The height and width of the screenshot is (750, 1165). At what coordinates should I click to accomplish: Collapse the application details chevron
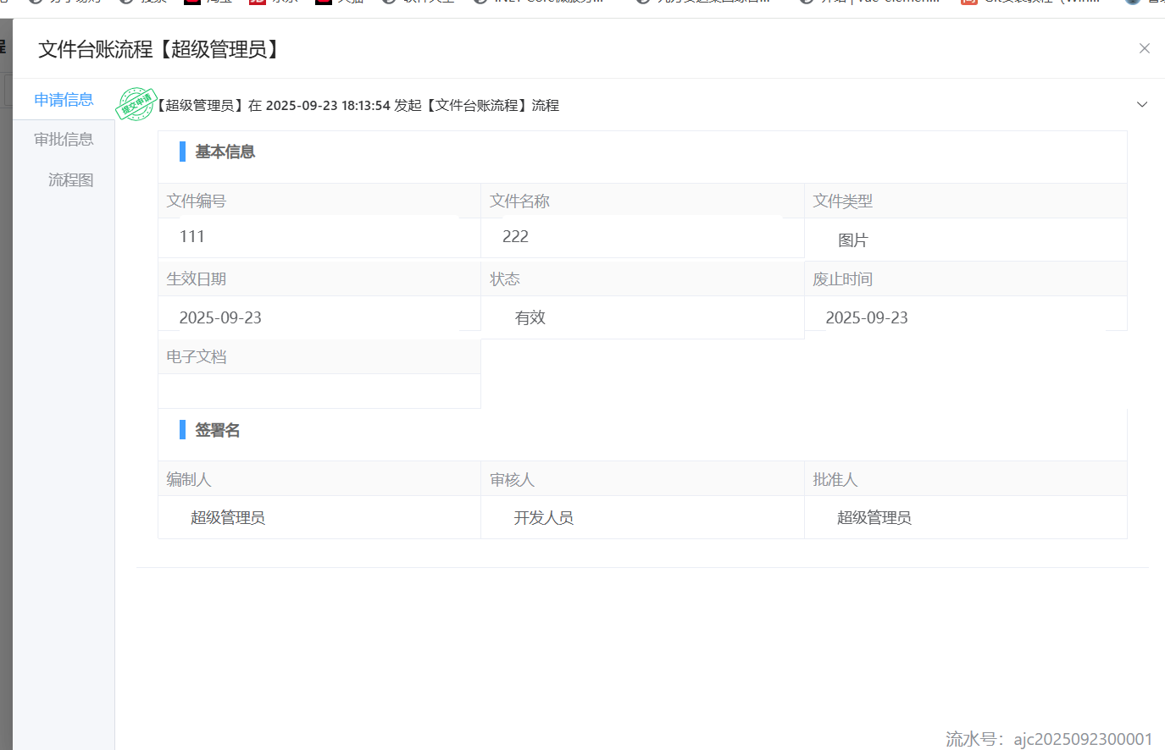coord(1141,105)
